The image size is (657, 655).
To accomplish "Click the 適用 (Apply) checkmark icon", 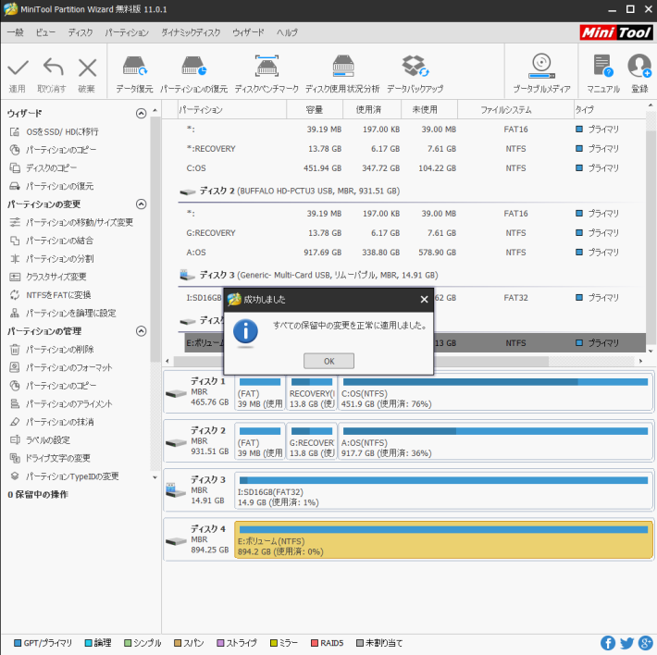I will (x=18, y=68).
